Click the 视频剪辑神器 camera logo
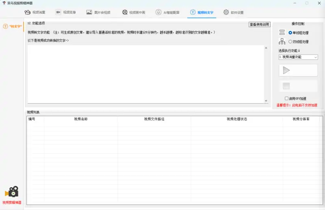This screenshot has width=325, height=210. [12, 192]
